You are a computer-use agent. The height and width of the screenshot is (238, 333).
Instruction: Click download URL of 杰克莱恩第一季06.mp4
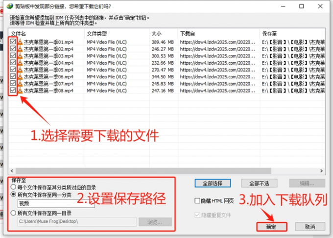coord(217,77)
